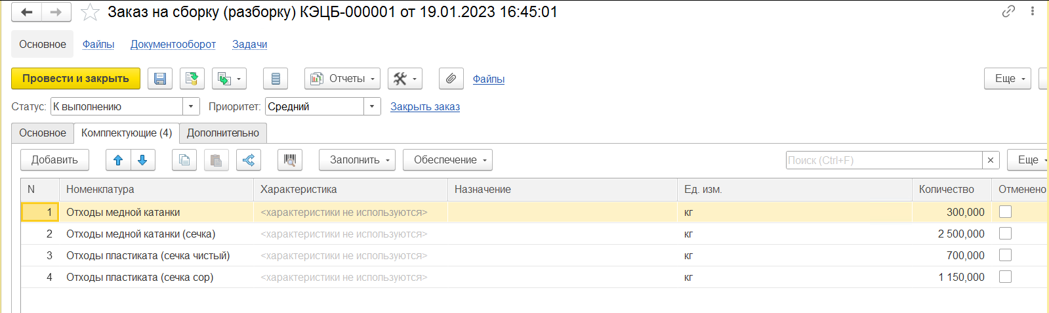The width and height of the screenshot is (1049, 313).
Task: Move the selected row up with the arrow icon
Action: 118,160
